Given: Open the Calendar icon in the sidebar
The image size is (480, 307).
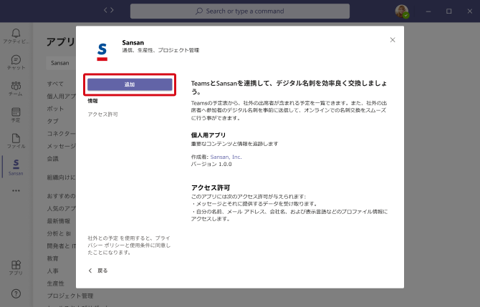Looking at the screenshot, I should coord(16,115).
